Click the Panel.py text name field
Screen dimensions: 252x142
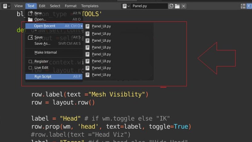[149, 6]
